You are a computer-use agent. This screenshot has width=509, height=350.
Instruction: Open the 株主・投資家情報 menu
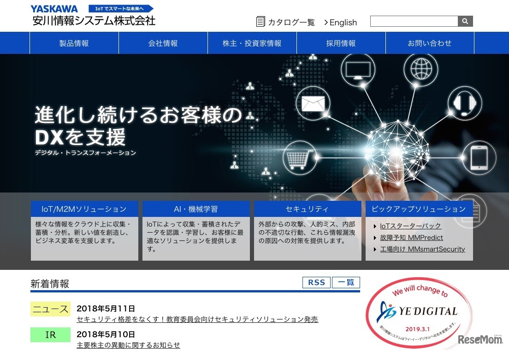[x=252, y=43]
